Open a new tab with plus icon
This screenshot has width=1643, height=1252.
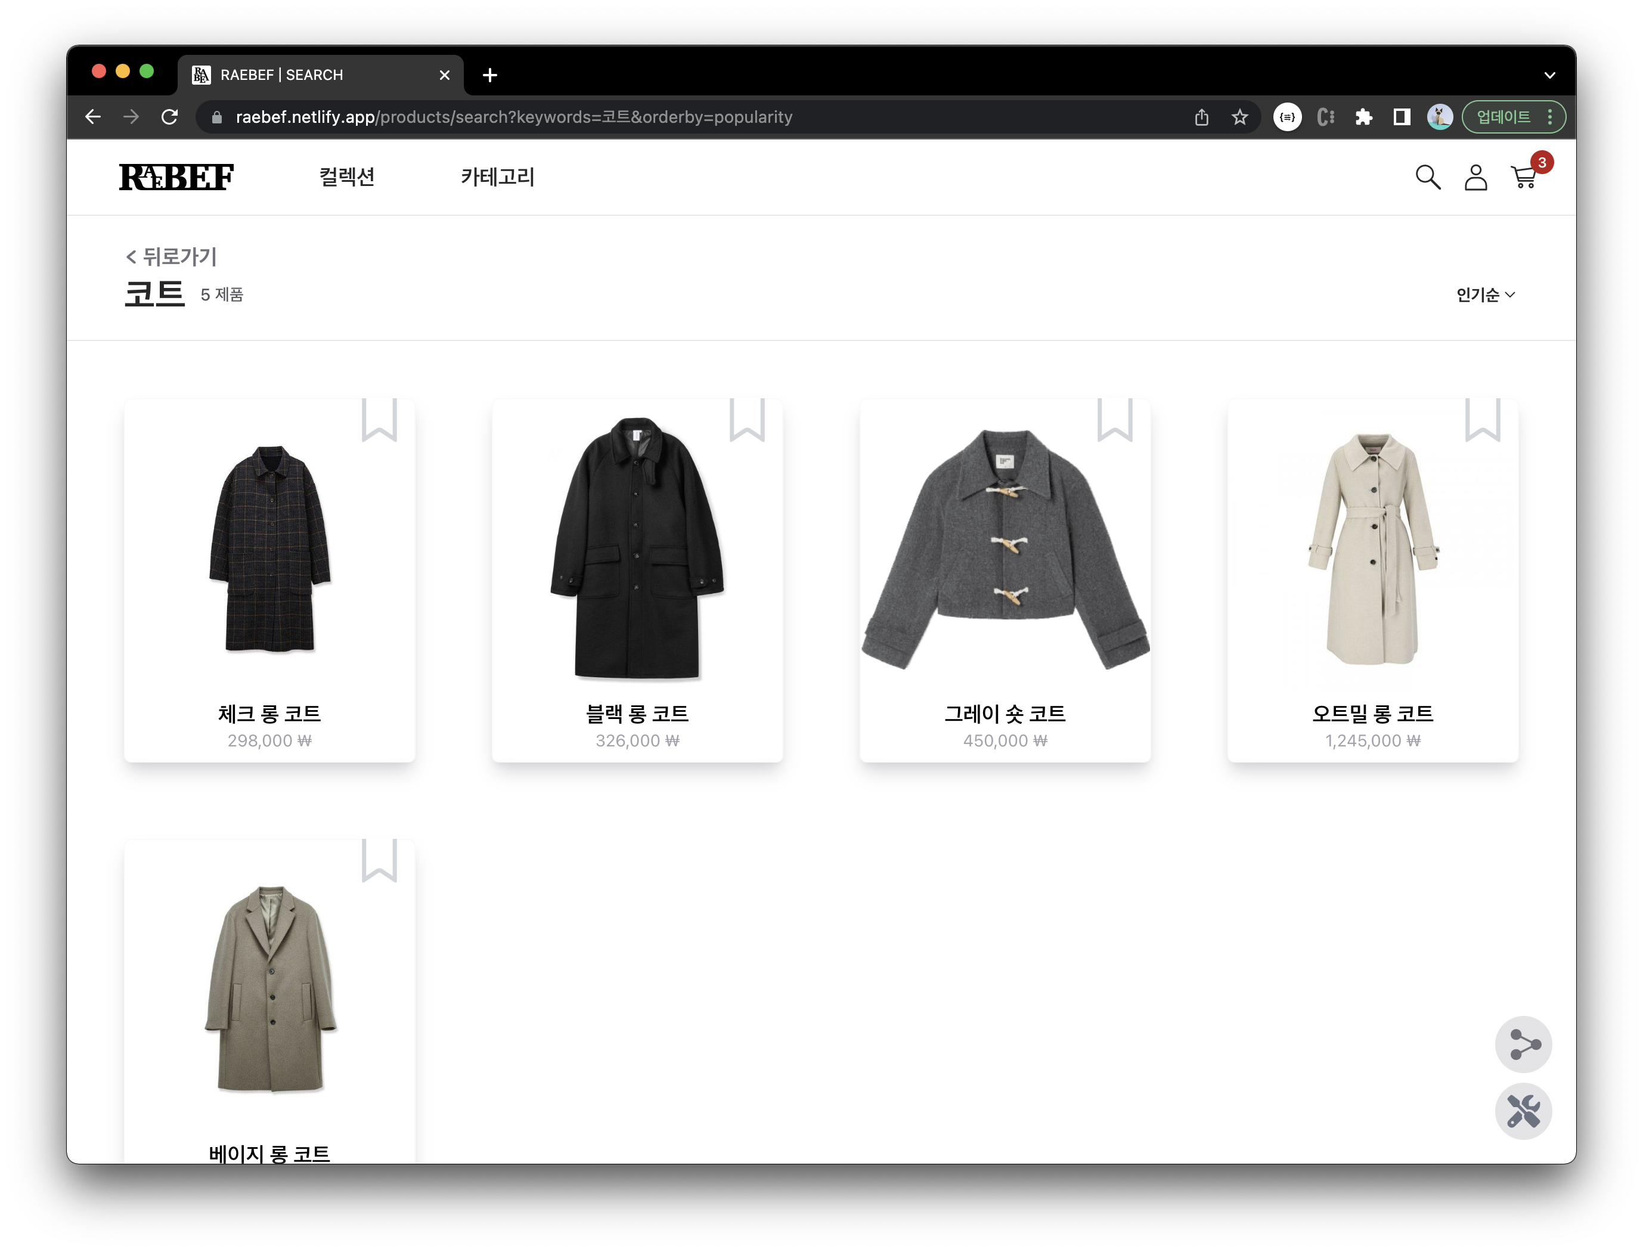pos(489,75)
